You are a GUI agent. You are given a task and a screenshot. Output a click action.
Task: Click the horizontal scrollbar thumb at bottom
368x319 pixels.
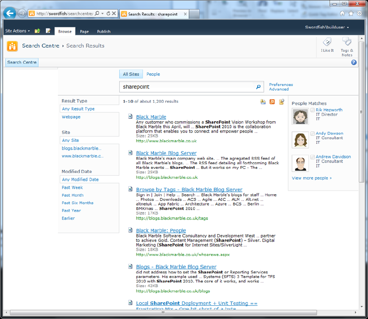coord(163,313)
